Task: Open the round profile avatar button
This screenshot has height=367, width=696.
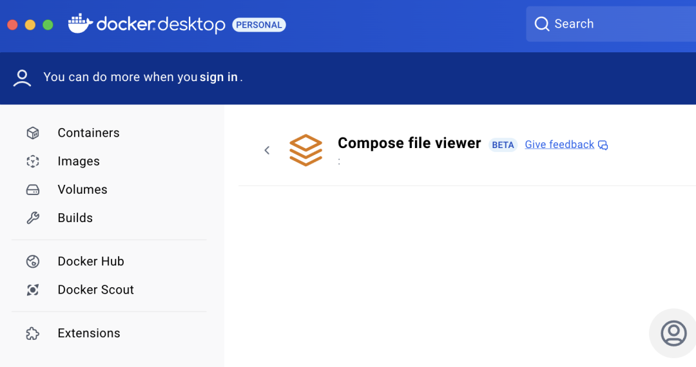Action: click(673, 333)
